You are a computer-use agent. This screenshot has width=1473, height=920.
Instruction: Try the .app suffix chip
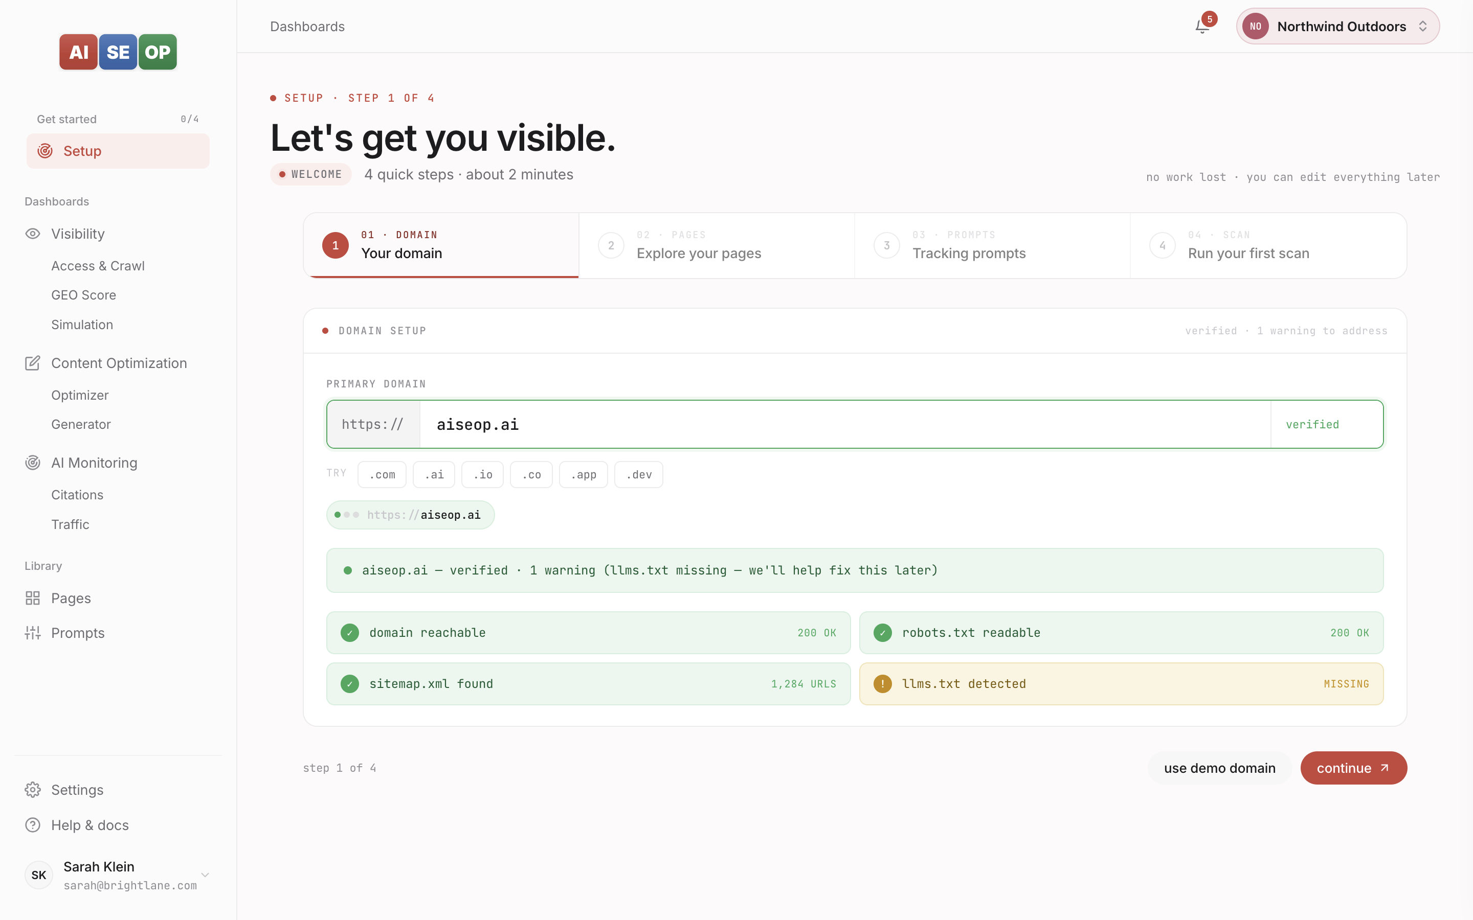tap(584, 475)
